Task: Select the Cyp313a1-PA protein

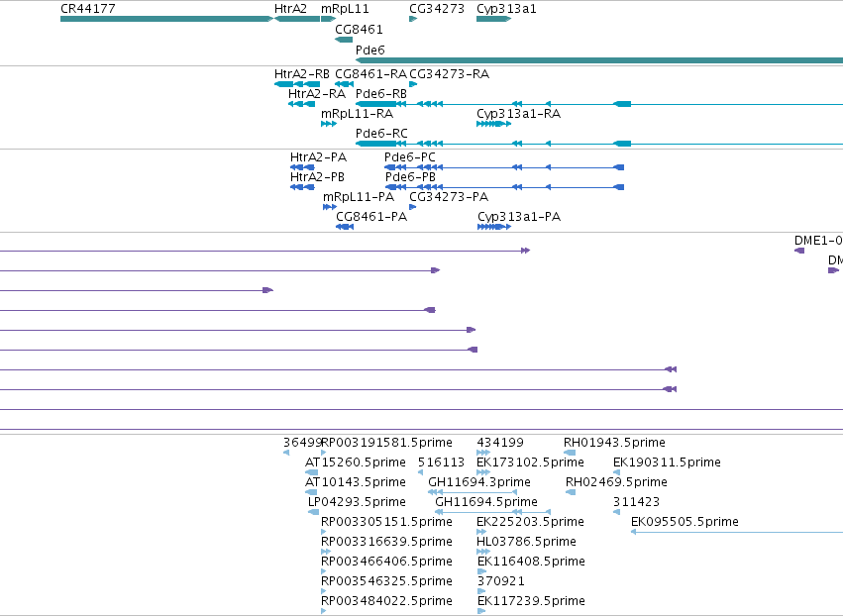Action: click(x=494, y=227)
